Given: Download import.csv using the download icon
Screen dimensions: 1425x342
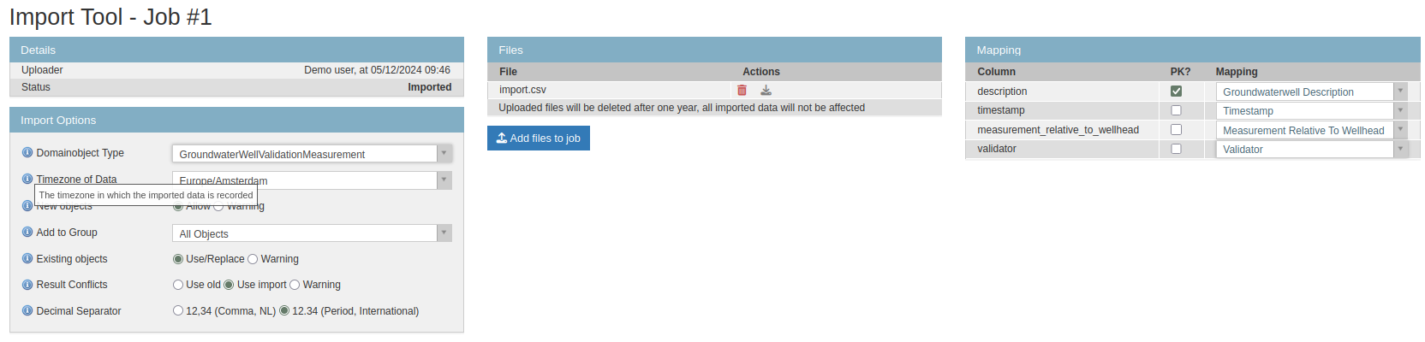Looking at the screenshot, I should [766, 90].
